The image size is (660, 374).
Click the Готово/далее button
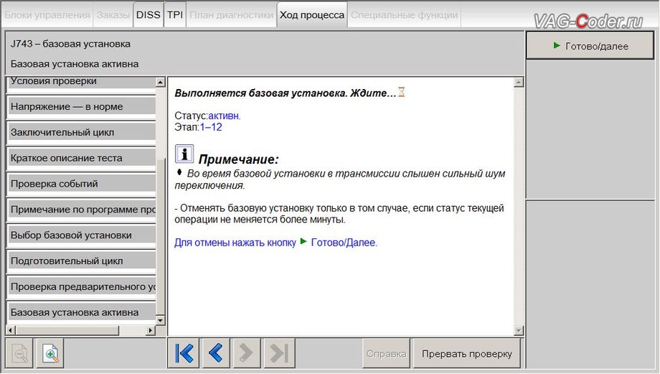click(x=590, y=46)
